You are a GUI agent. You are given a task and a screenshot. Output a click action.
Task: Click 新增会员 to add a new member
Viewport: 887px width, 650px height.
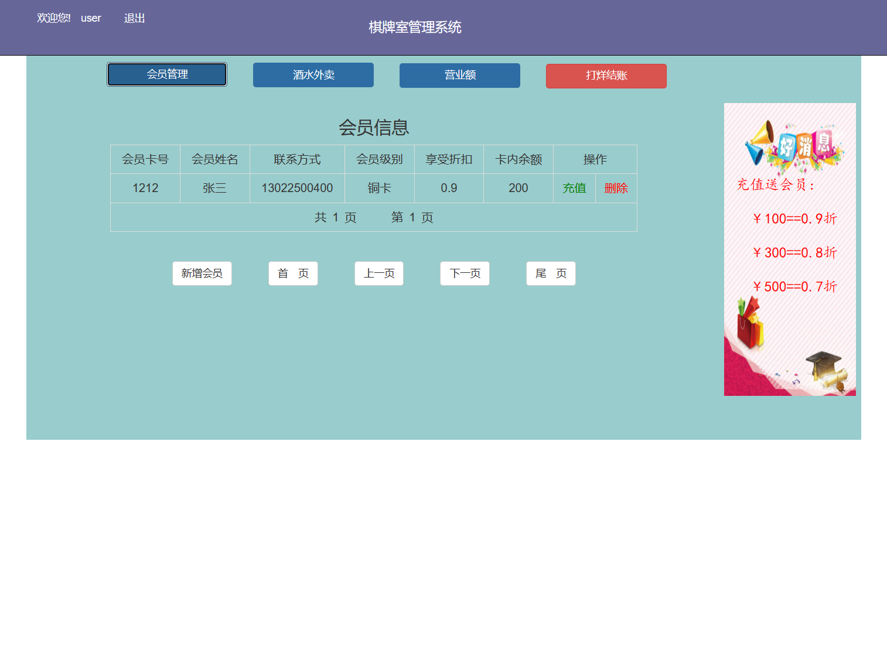202,273
